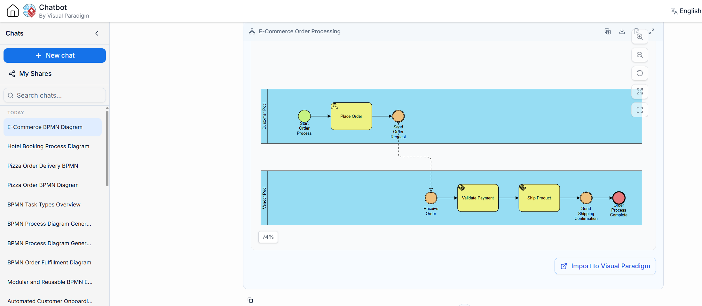Collapse the Chats sidebar chevron

[97, 33]
